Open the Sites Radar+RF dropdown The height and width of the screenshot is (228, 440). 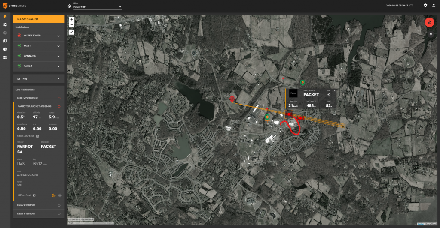click(x=98, y=6)
